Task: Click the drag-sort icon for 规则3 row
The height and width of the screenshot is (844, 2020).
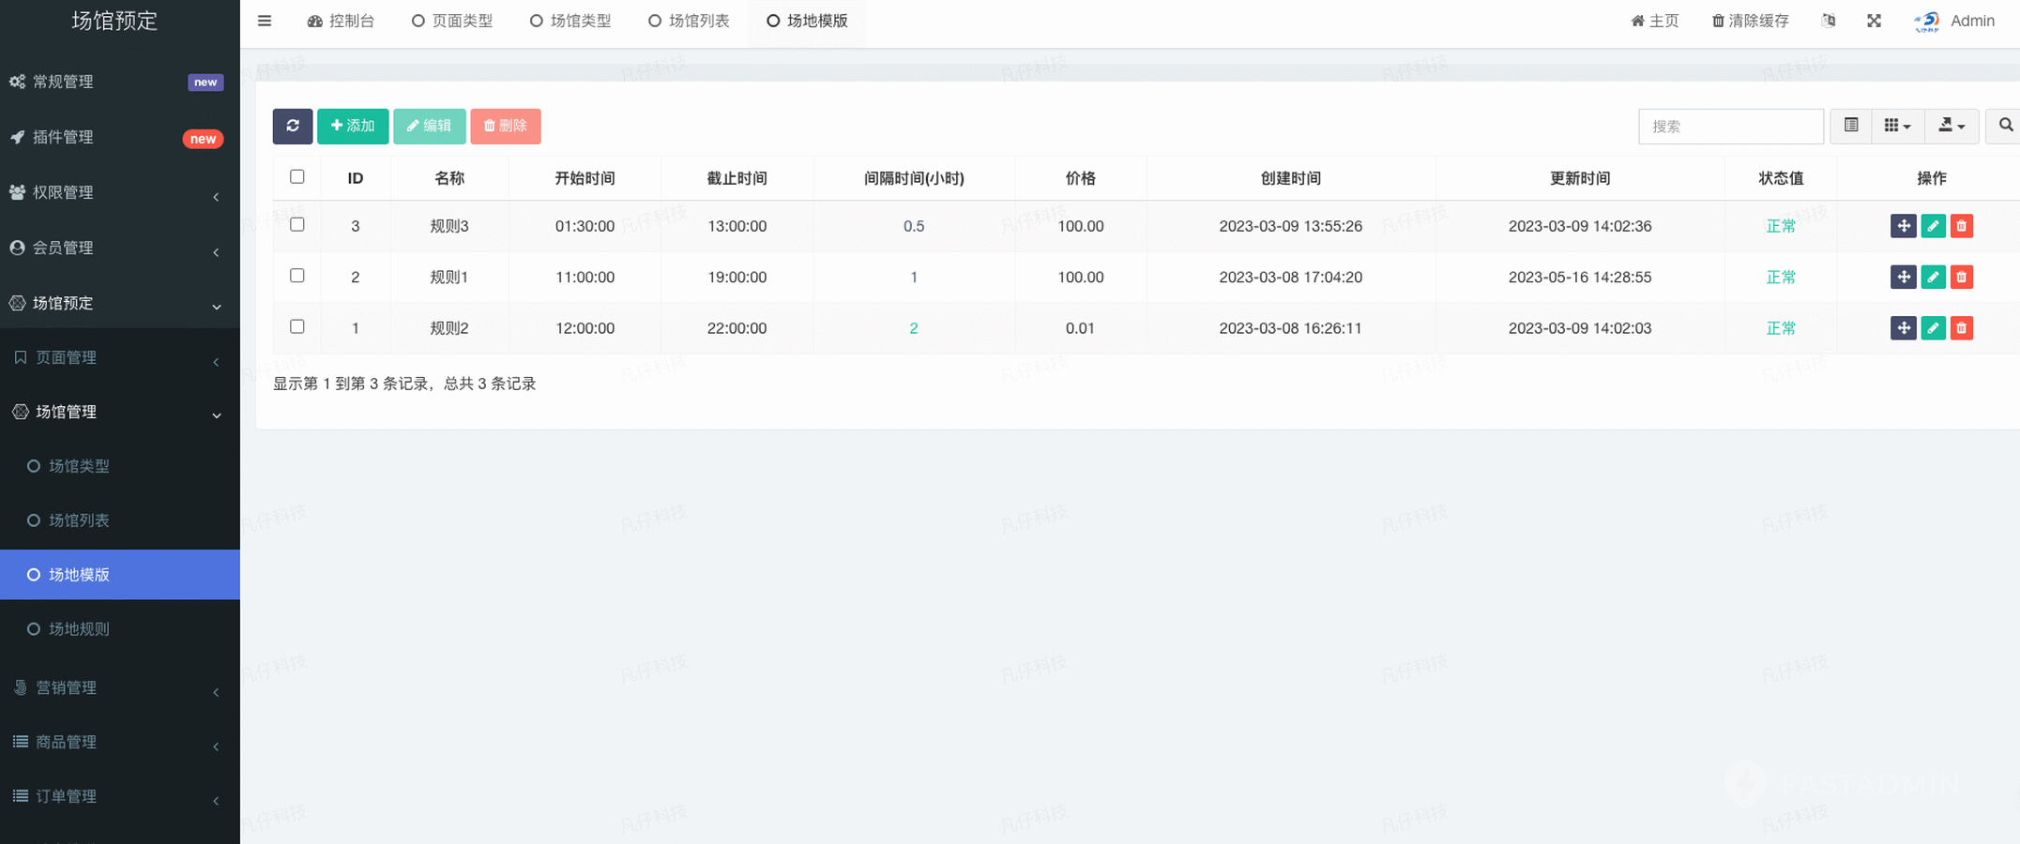Action: click(1903, 226)
